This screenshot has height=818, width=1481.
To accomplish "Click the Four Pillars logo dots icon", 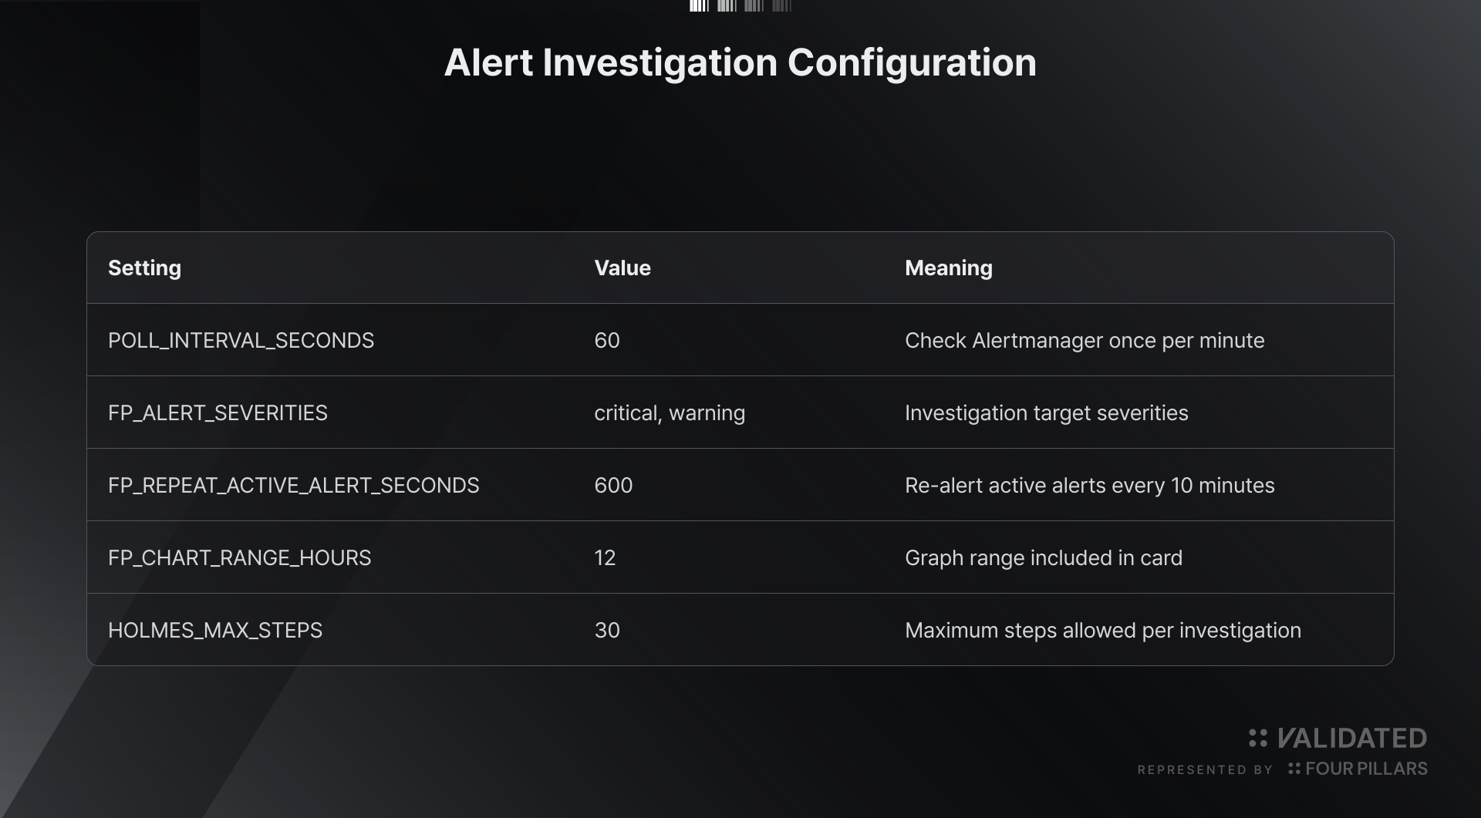I will pos(1294,769).
